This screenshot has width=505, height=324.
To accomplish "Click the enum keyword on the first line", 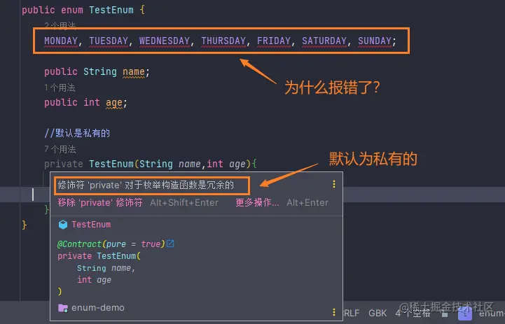I will (x=72, y=10).
